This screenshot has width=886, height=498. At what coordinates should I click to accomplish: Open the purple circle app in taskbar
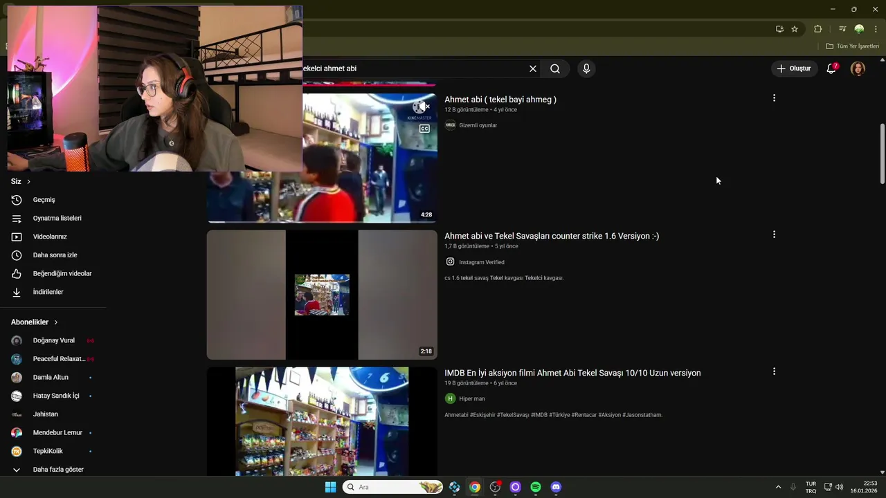[515, 487]
